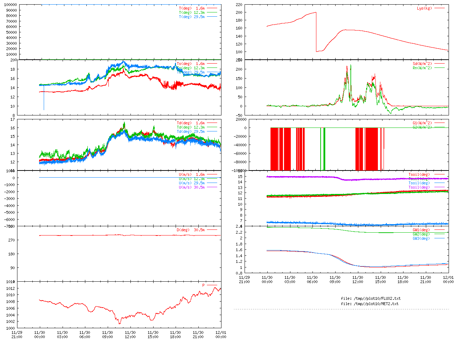This screenshot has height=341, width=455.
Task: Click the green line sample beside Rn(W/m^2)
Action: pos(439,68)
